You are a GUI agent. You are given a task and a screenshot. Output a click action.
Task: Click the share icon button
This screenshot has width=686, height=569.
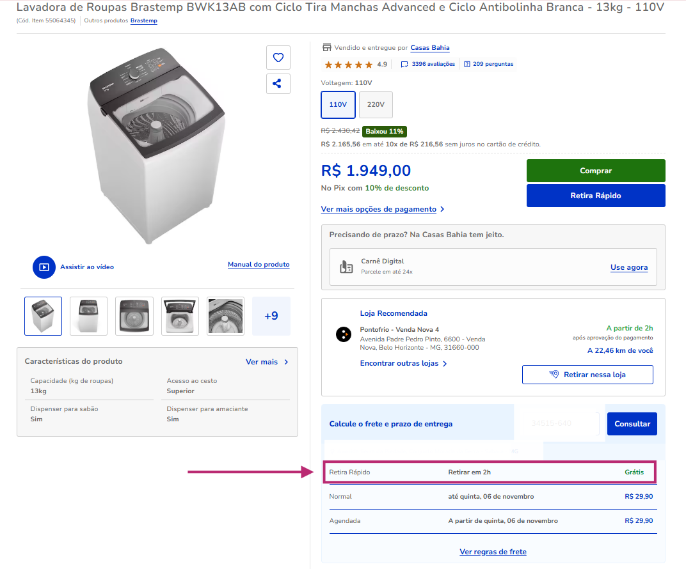point(278,84)
